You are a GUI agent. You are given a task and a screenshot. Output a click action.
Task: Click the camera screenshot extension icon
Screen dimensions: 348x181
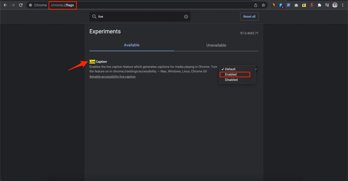point(296,5)
